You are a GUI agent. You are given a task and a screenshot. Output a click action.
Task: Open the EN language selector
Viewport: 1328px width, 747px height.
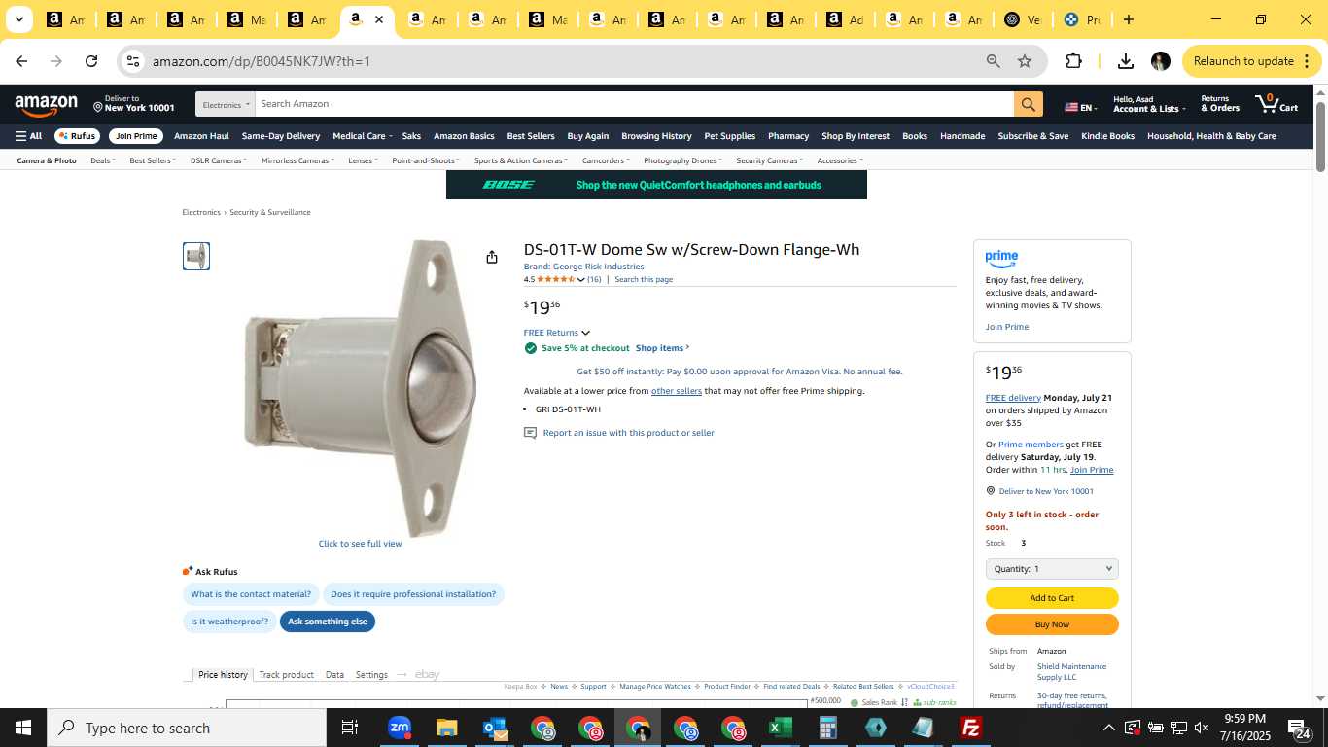1080,107
